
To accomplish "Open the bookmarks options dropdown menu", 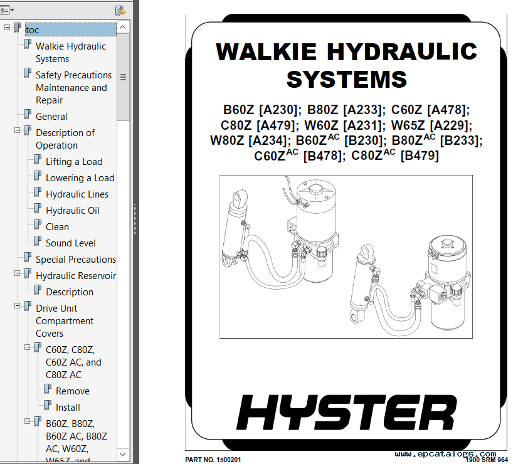I will [7, 10].
